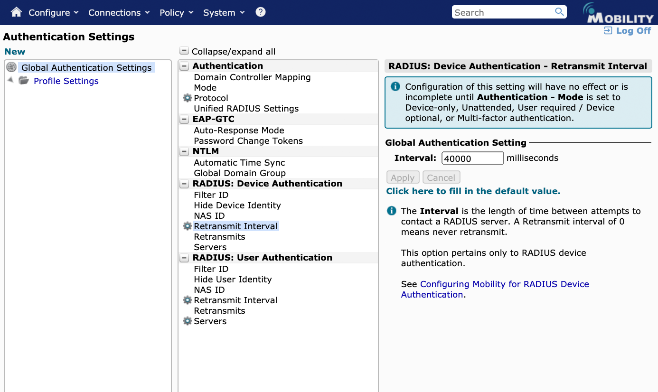Collapse the NTLM section
The image size is (658, 392).
(x=184, y=152)
